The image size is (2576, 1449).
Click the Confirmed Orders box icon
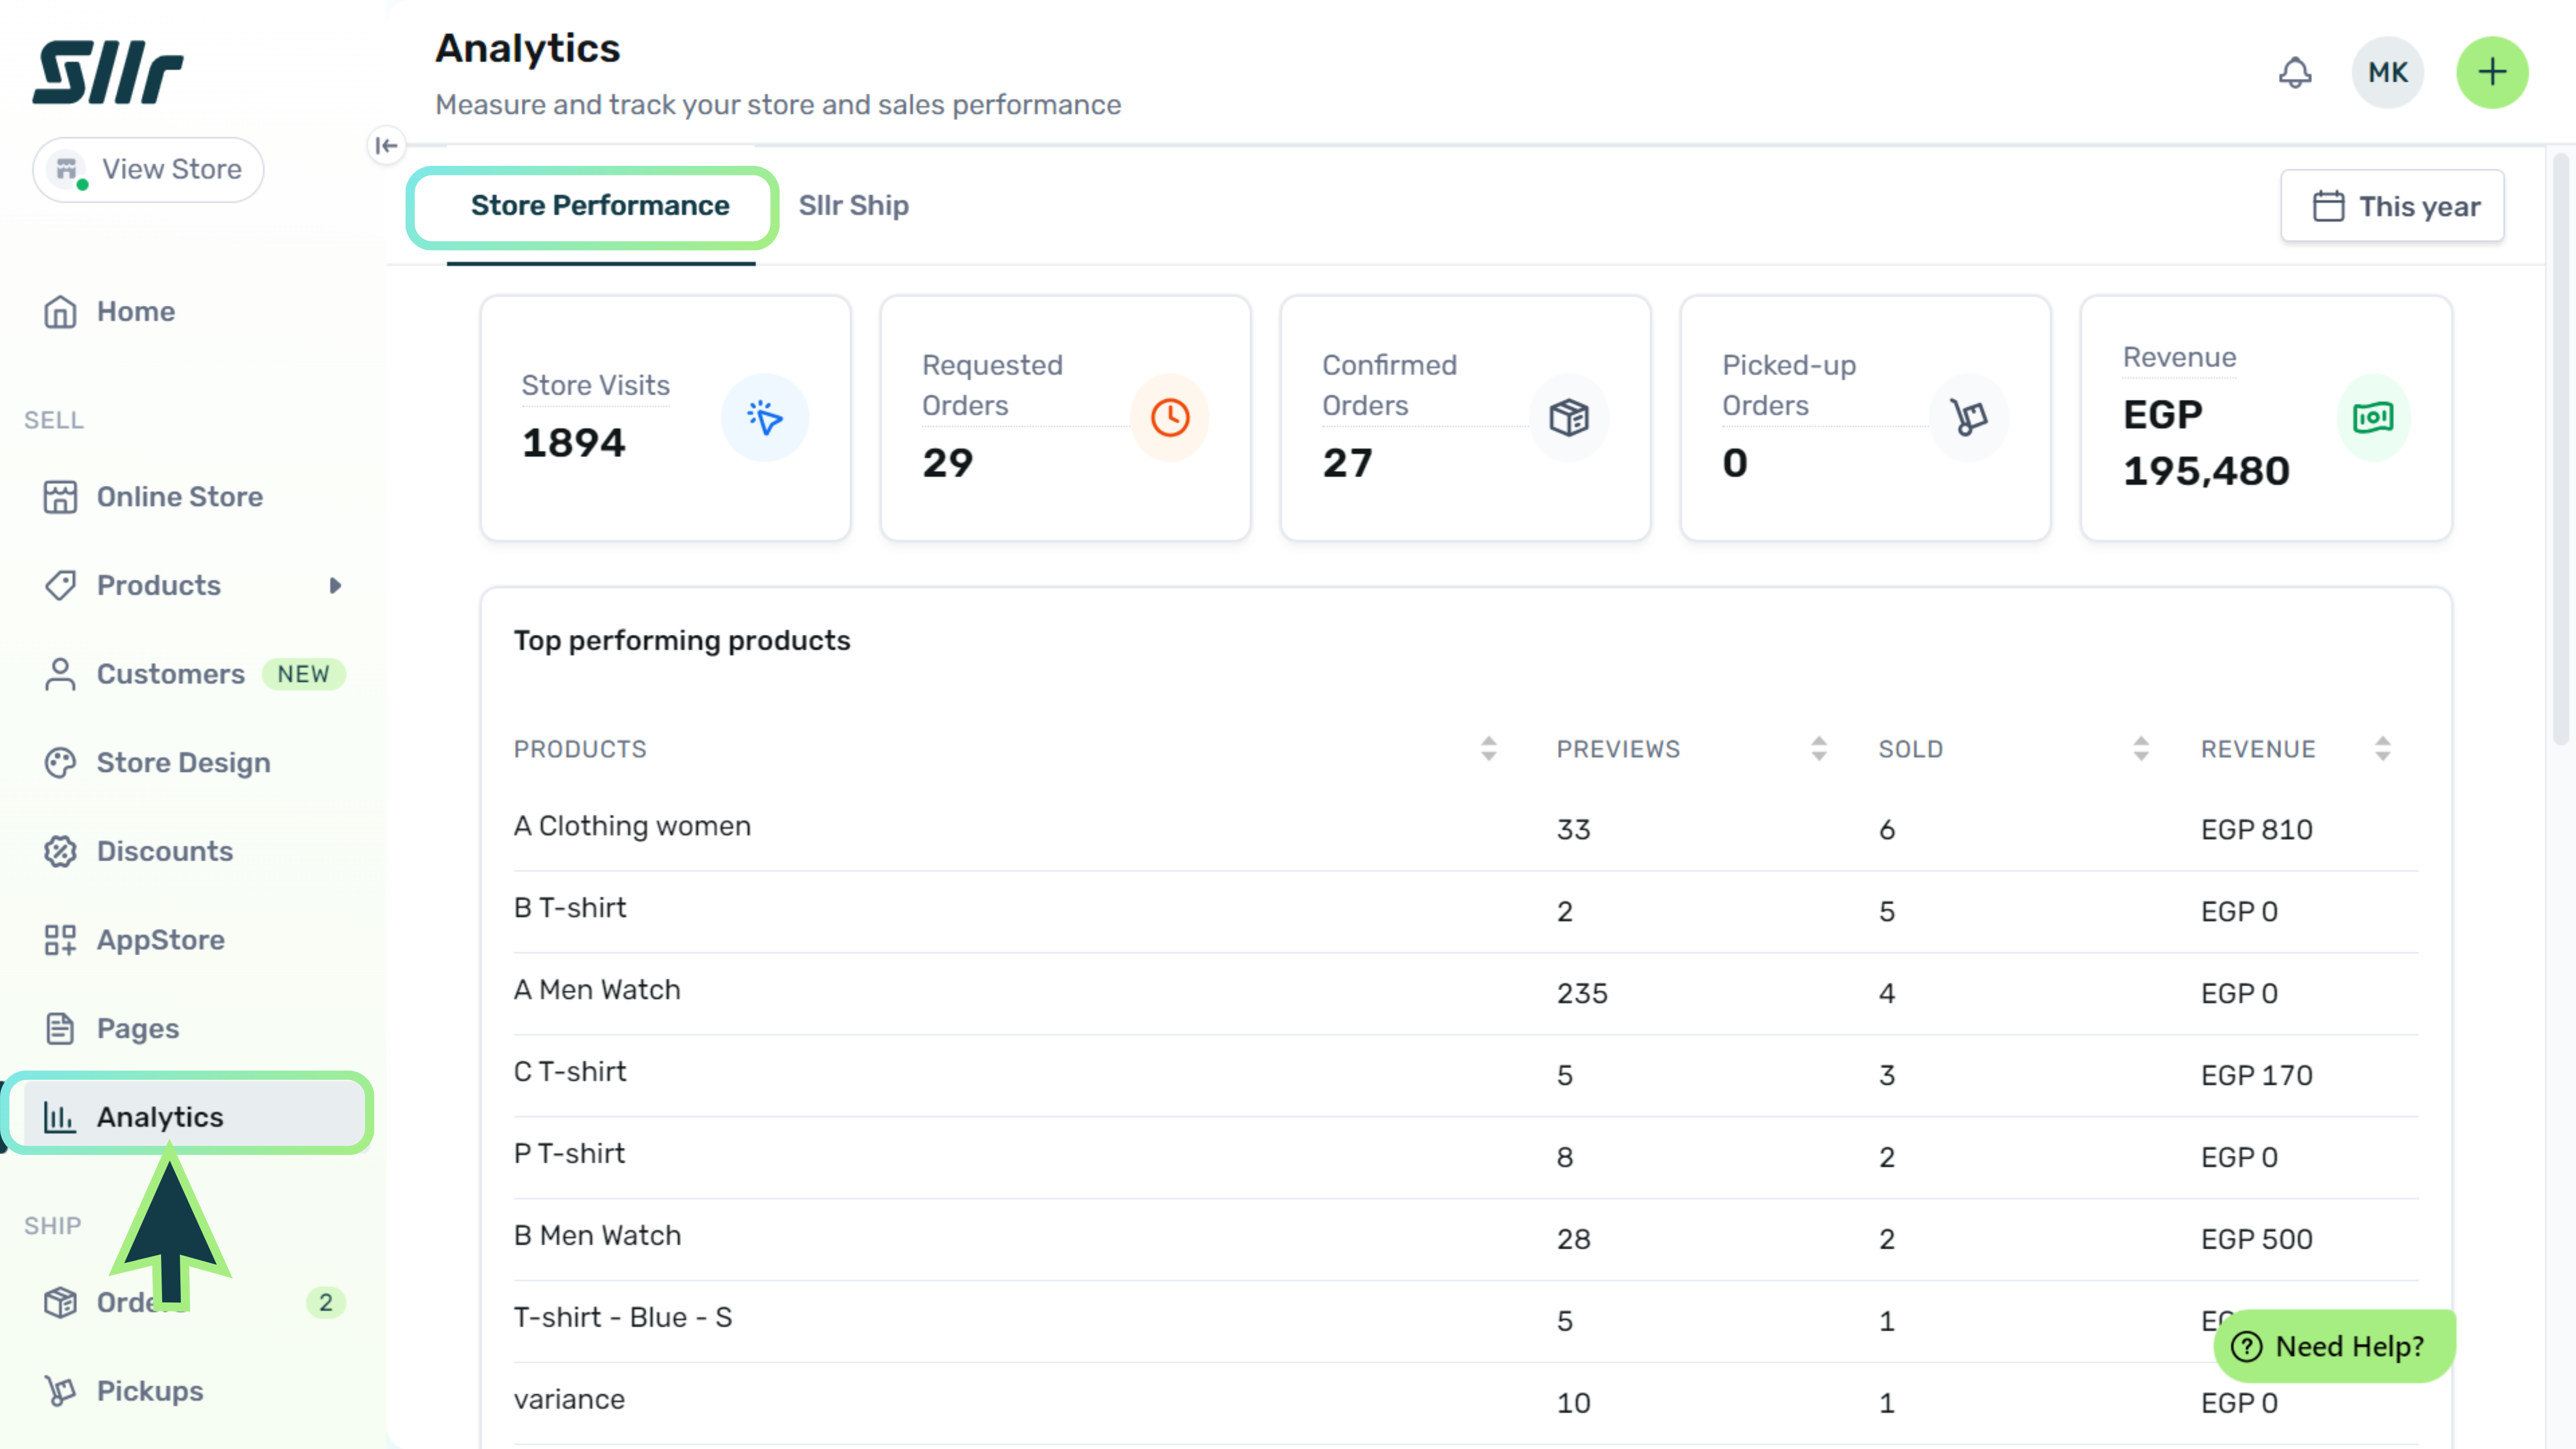[1568, 417]
